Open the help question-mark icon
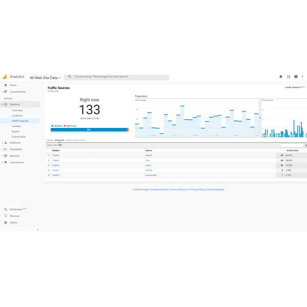This screenshot has height=307, width=307. (x=296, y=77)
